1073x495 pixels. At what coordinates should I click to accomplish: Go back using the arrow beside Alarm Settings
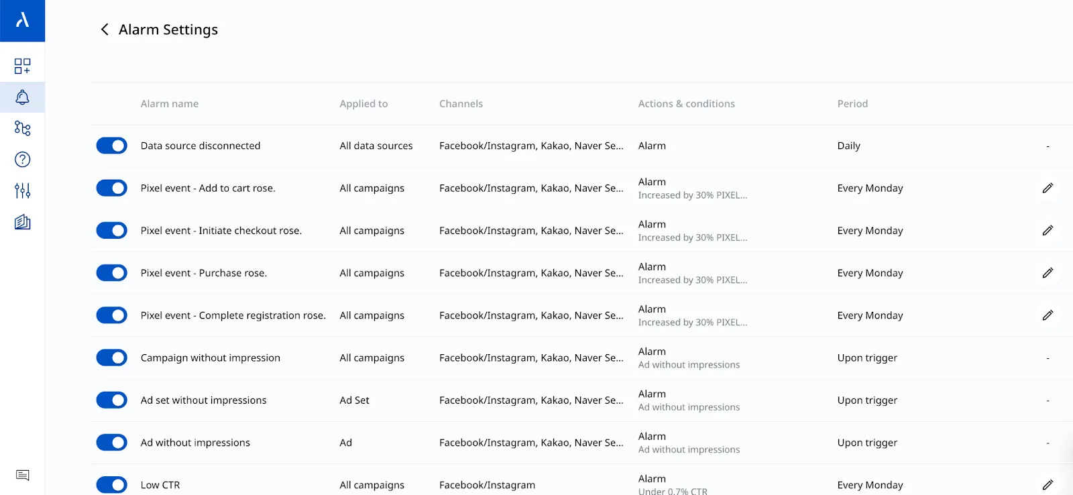coord(104,30)
